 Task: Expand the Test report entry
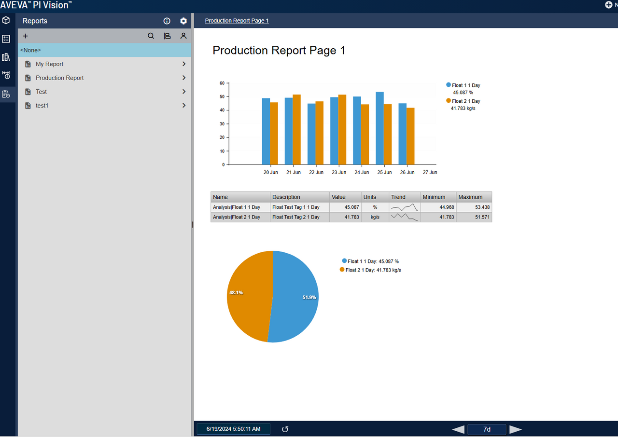(183, 91)
